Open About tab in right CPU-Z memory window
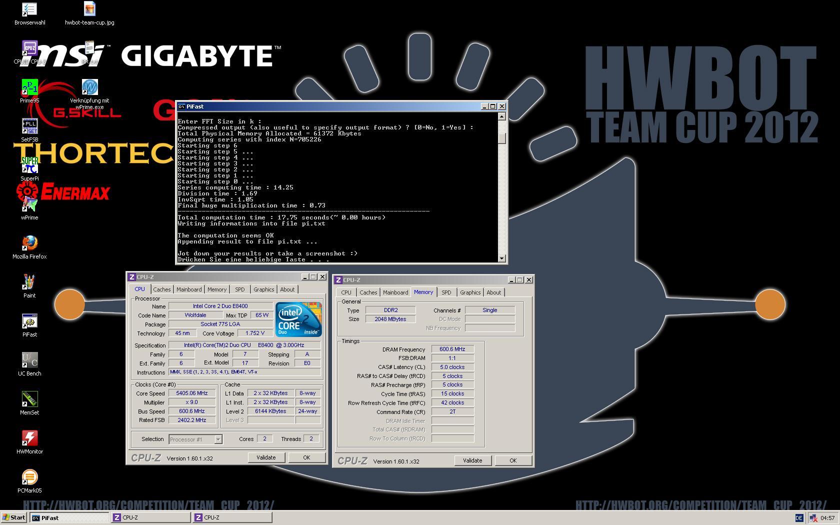The width and height of the screenshot is (840, 525). (493, 292)
